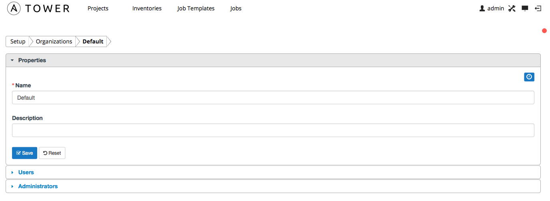Click the logout arrow icon
The width and height of the screenshot is (550, 201).
tap(538, 8)
